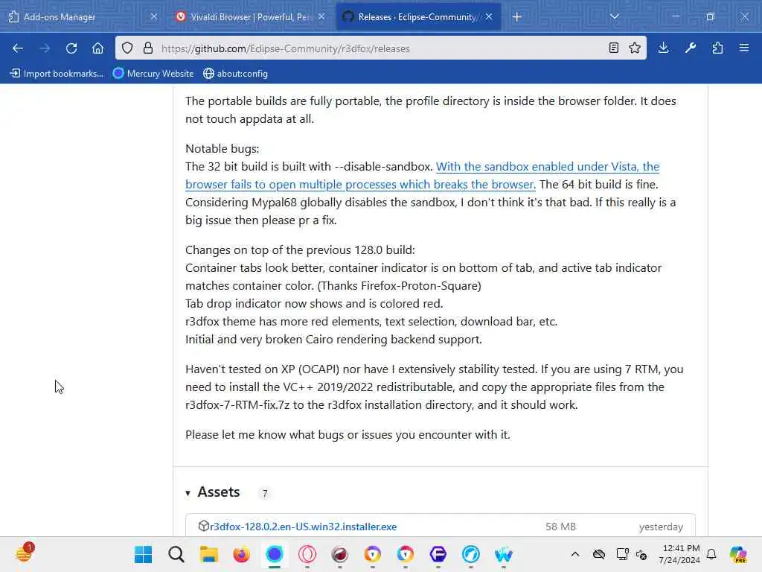Open the Copilot preview icon
The width and height of the screenshot is (762, 572).
738,554
